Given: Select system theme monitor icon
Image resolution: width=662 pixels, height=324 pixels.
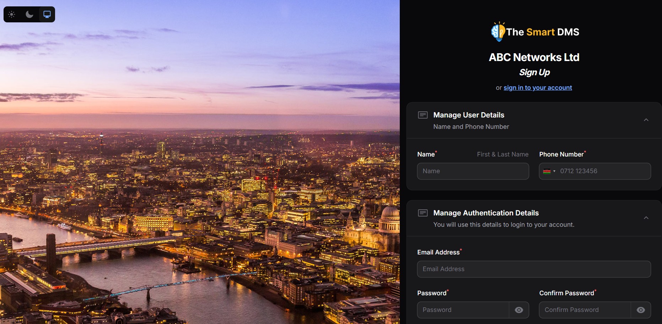Looking at the screenshot, I should click(x=47, y=15).
